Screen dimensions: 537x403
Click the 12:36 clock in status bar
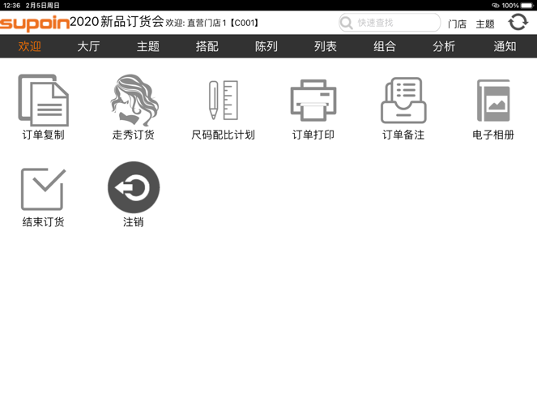point(12,6)
